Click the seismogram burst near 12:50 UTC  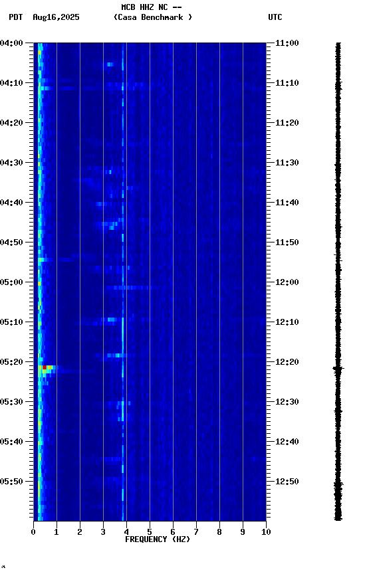tap(338, 485)
